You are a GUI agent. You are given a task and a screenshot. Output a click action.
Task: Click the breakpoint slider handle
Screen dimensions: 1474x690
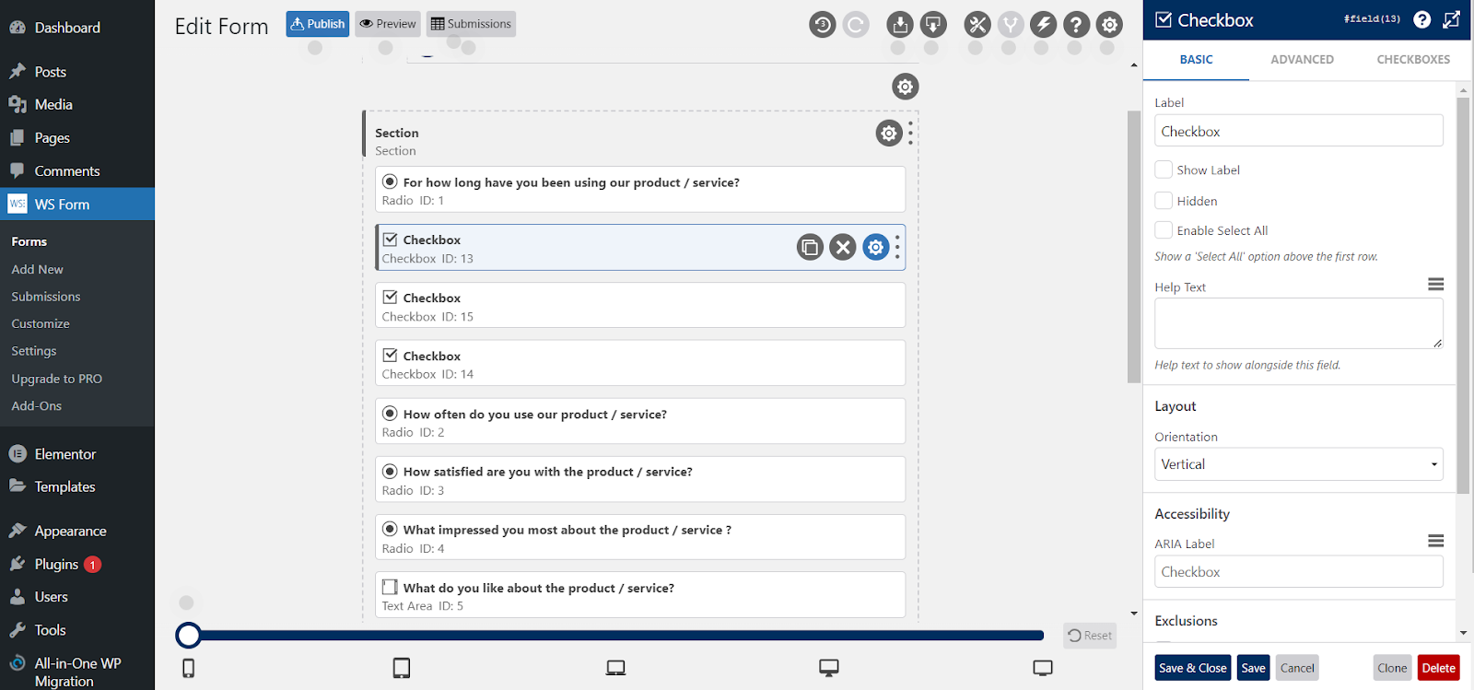pos(189,635)
